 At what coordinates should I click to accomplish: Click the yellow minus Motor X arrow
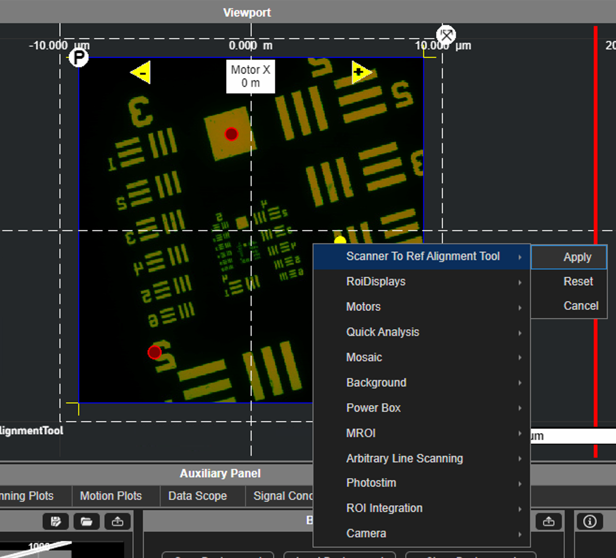tap(141, 73)
